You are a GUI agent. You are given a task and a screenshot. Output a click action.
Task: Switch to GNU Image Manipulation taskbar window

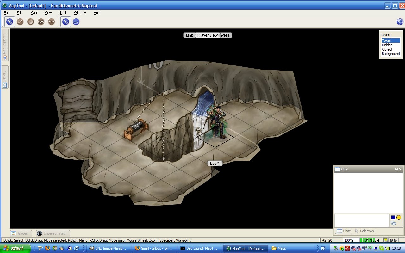[109, 248]
